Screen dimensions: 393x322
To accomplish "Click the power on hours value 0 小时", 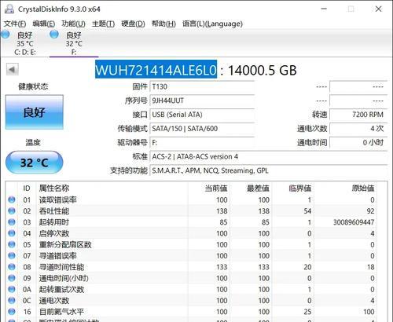I will point(358,143).
